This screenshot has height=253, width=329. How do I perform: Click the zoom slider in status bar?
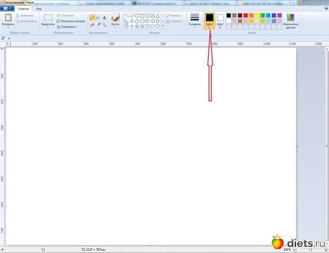coord(310,249)
